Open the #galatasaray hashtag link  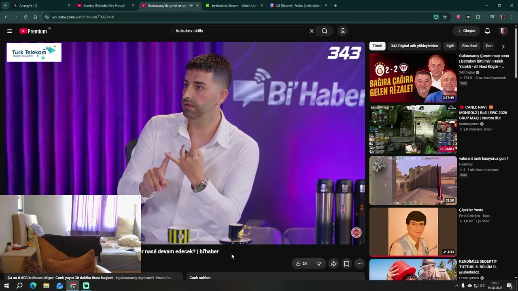tap(126, 278)
